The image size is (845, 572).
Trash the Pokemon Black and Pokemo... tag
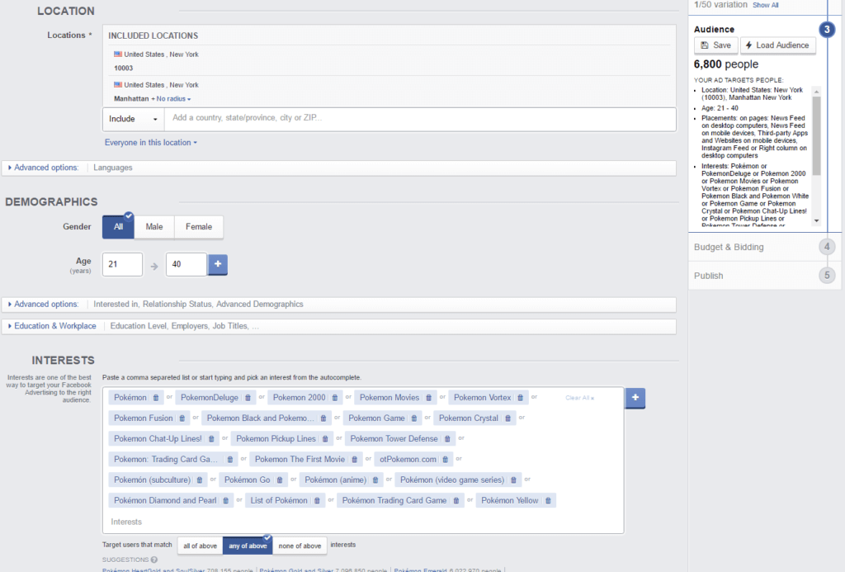pyautogui.click(x=323, y=418)
